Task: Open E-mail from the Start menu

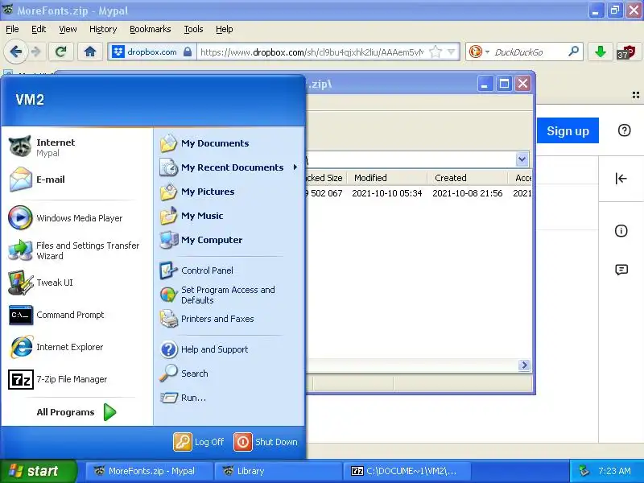Action: tap(76, 180)
